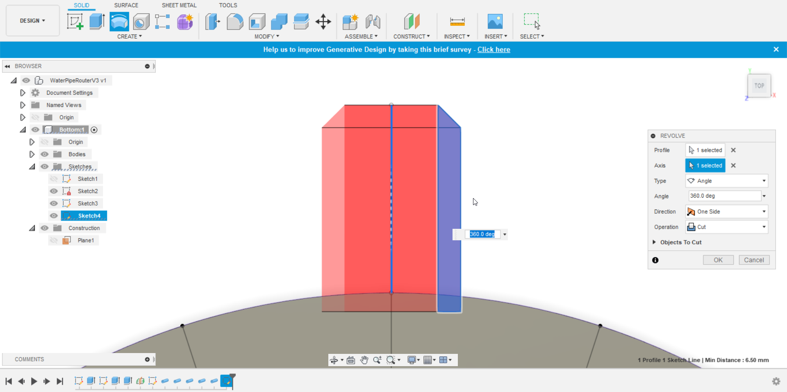Click the TOP face of ViewCube

[759, 86]
